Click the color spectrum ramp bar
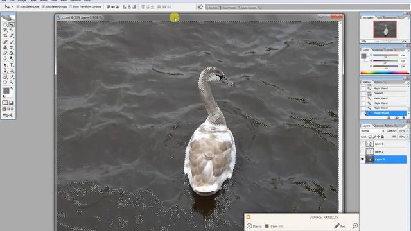The width and height of the screenshot is (411, 231). pyautogui.click(x=385, y=73)
